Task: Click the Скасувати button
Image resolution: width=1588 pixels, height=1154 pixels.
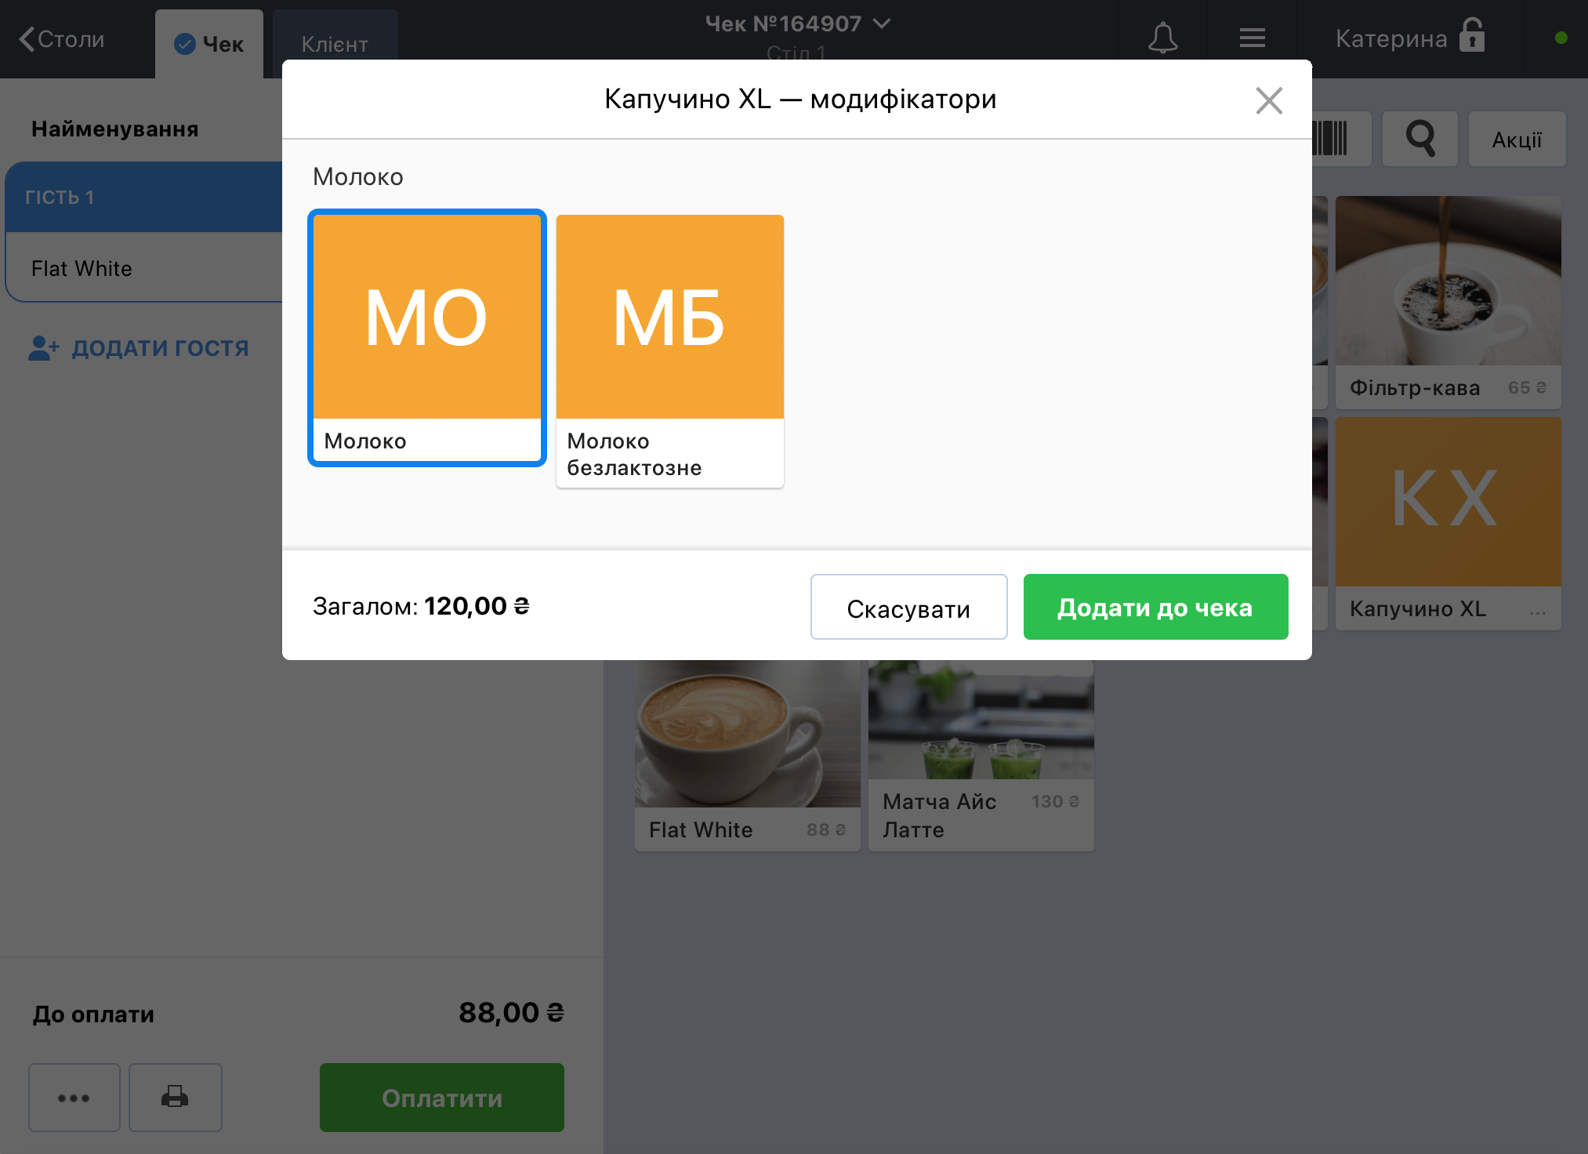Action: 908,607
